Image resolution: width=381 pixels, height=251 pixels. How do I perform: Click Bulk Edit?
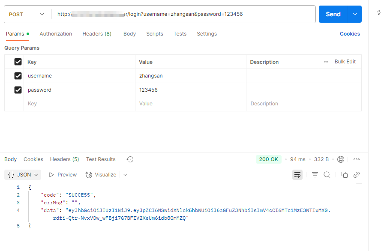(345, 62)
